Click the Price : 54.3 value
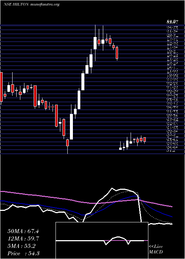This screenshot has height=259, width=185. click(23, 253)
